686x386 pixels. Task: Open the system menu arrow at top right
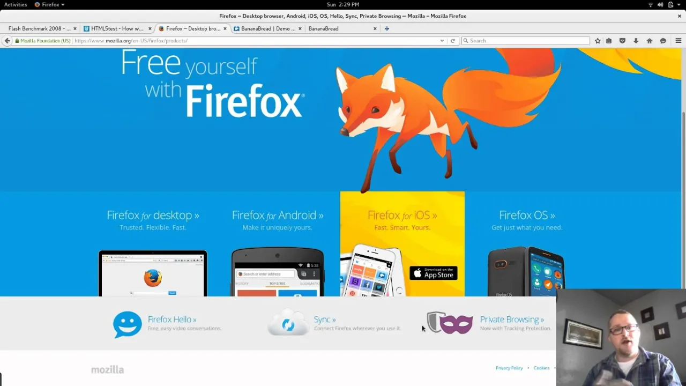680,5
